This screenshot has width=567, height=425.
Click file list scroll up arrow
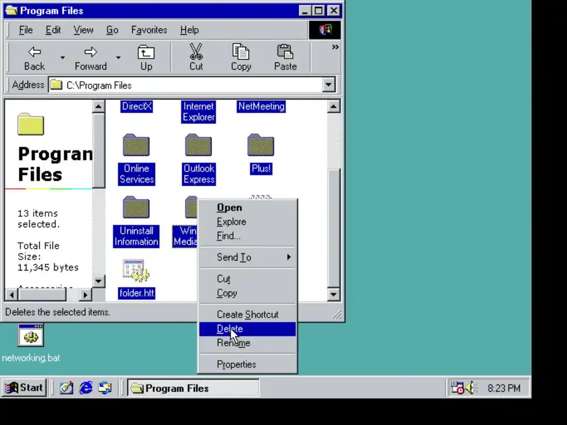click(x=333, y=107)
